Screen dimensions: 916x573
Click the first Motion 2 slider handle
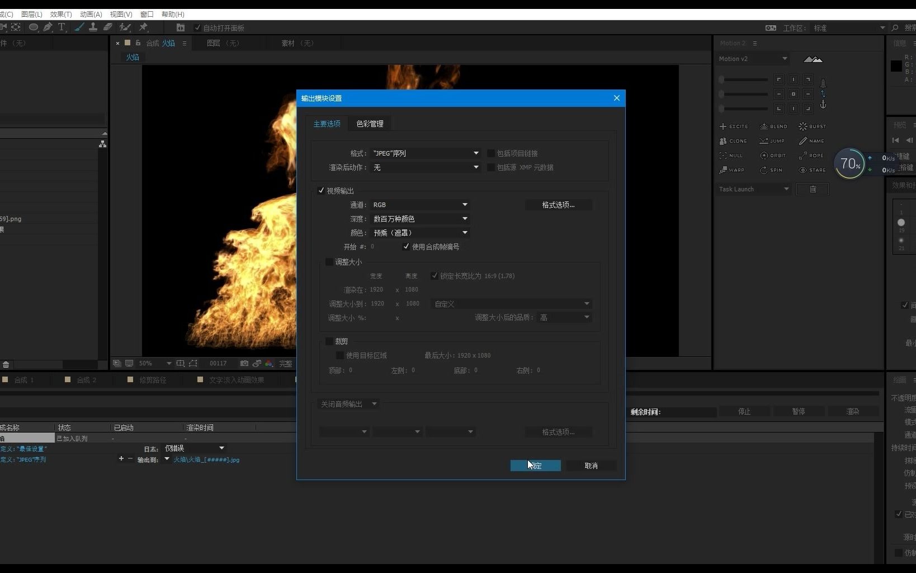(x=721, y=79)
